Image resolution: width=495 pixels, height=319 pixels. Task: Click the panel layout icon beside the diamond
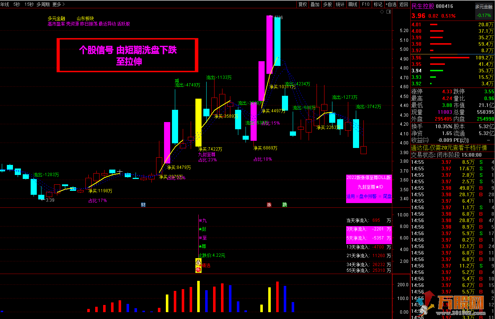point(389,12)
